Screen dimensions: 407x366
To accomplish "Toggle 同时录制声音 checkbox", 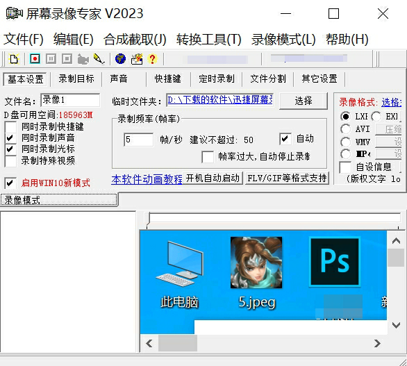I will coord(10,138).
